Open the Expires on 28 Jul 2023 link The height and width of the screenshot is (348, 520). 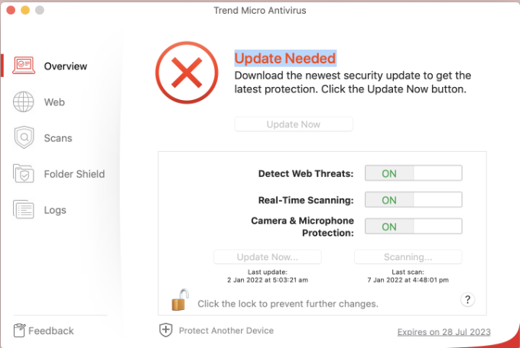pos(444,332)
